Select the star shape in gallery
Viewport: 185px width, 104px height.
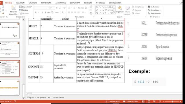pyautogui.click(x=112, y=13)
